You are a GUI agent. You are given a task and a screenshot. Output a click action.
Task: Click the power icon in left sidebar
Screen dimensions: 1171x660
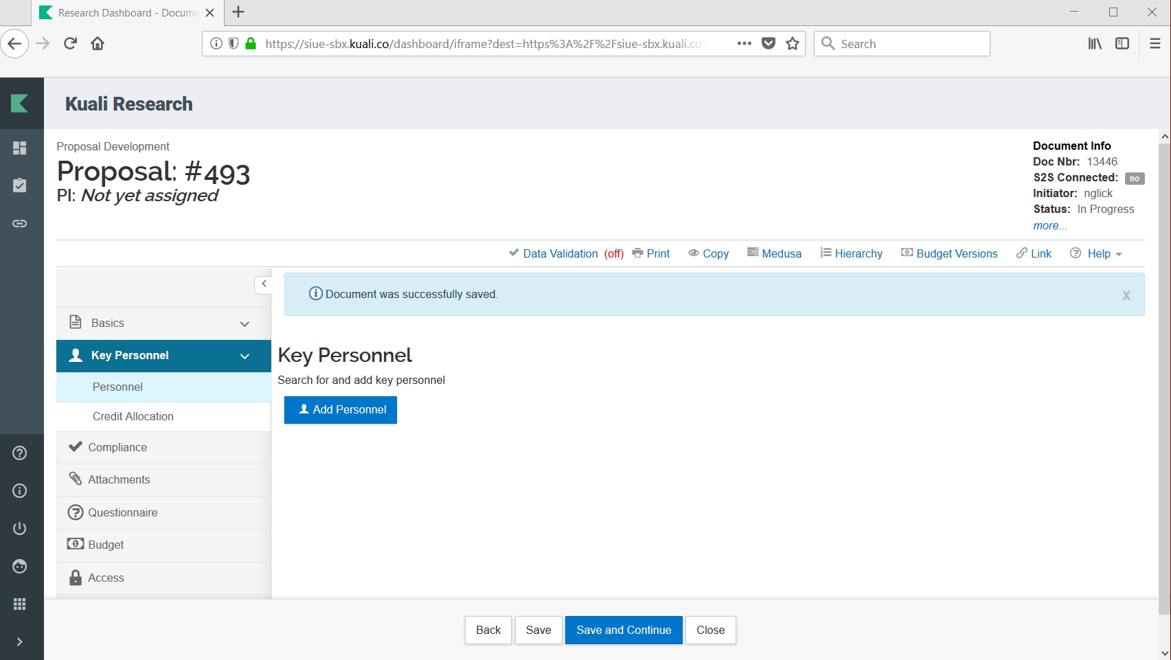(x=20, y=528)
